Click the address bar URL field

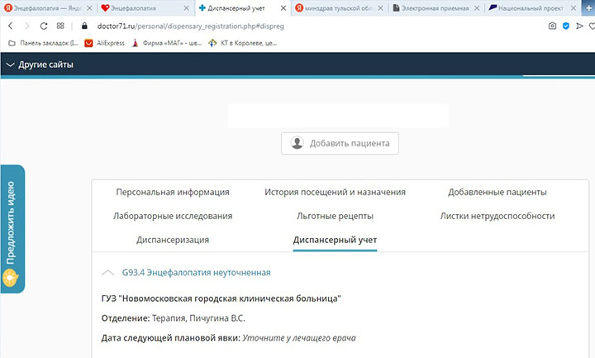pyautogui.click(x=248, y=26)
